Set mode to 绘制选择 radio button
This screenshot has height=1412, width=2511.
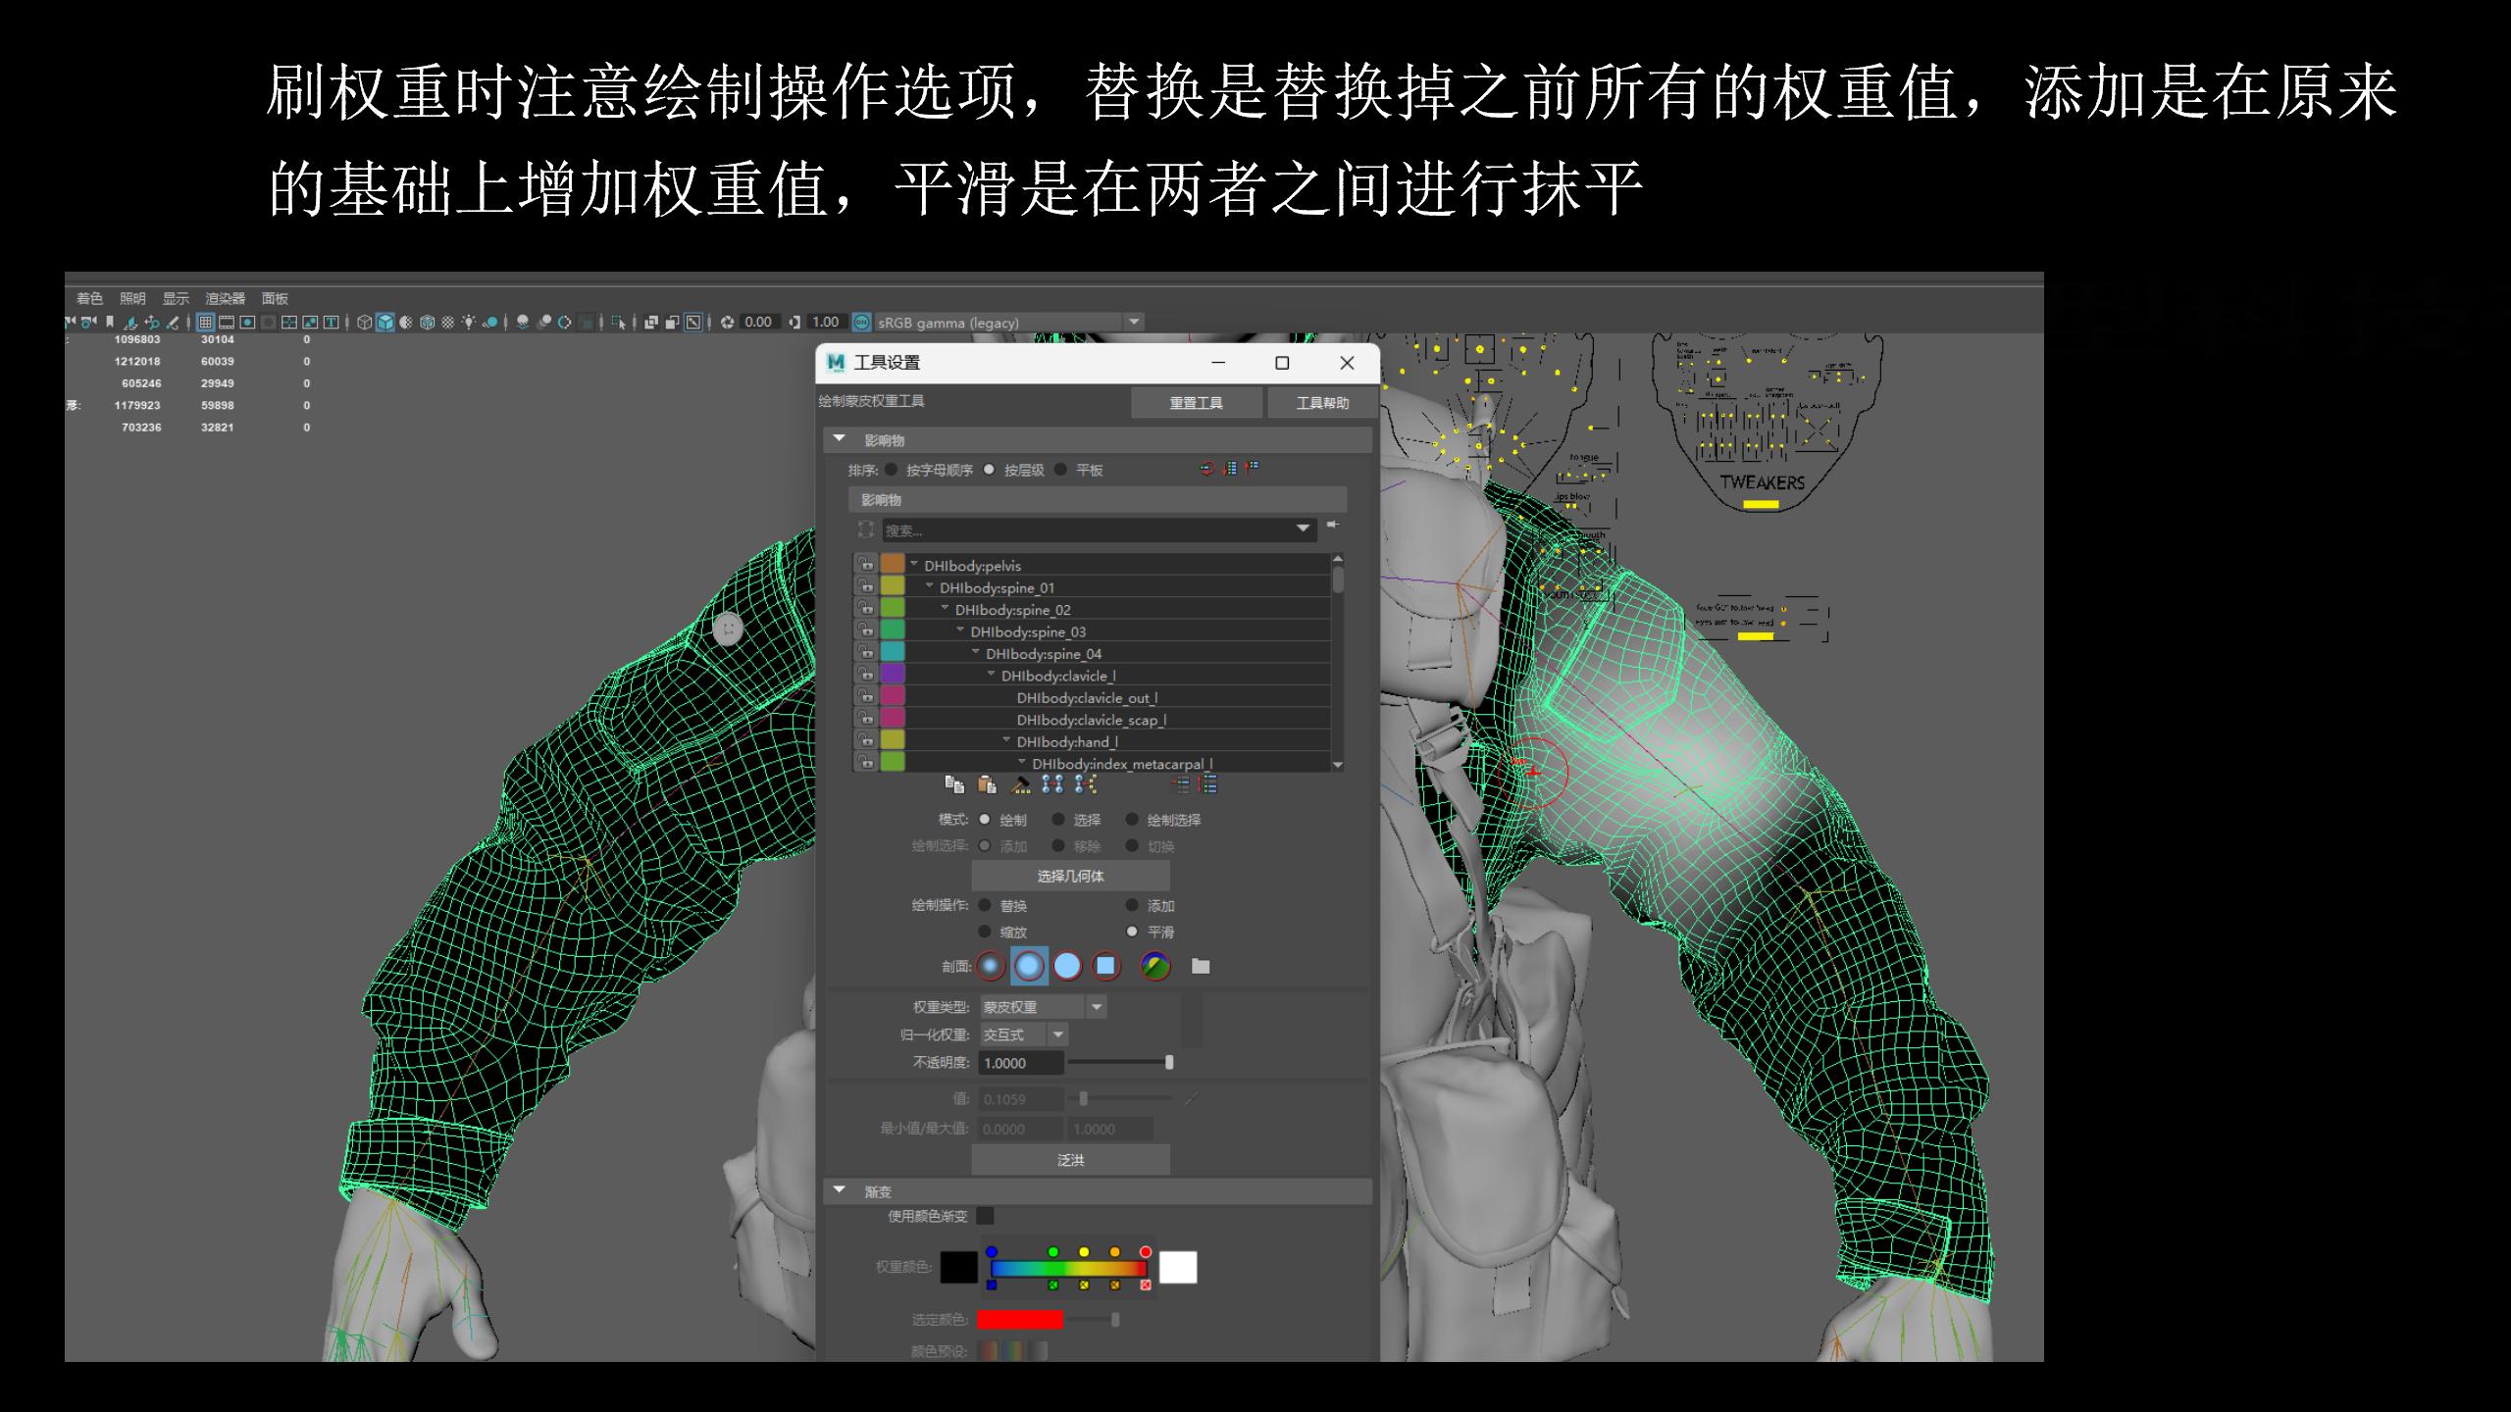point(1132,819)
